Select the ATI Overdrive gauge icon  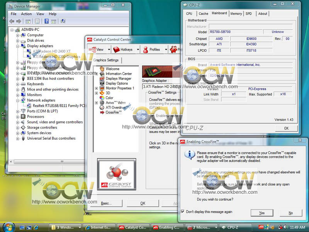102,107
